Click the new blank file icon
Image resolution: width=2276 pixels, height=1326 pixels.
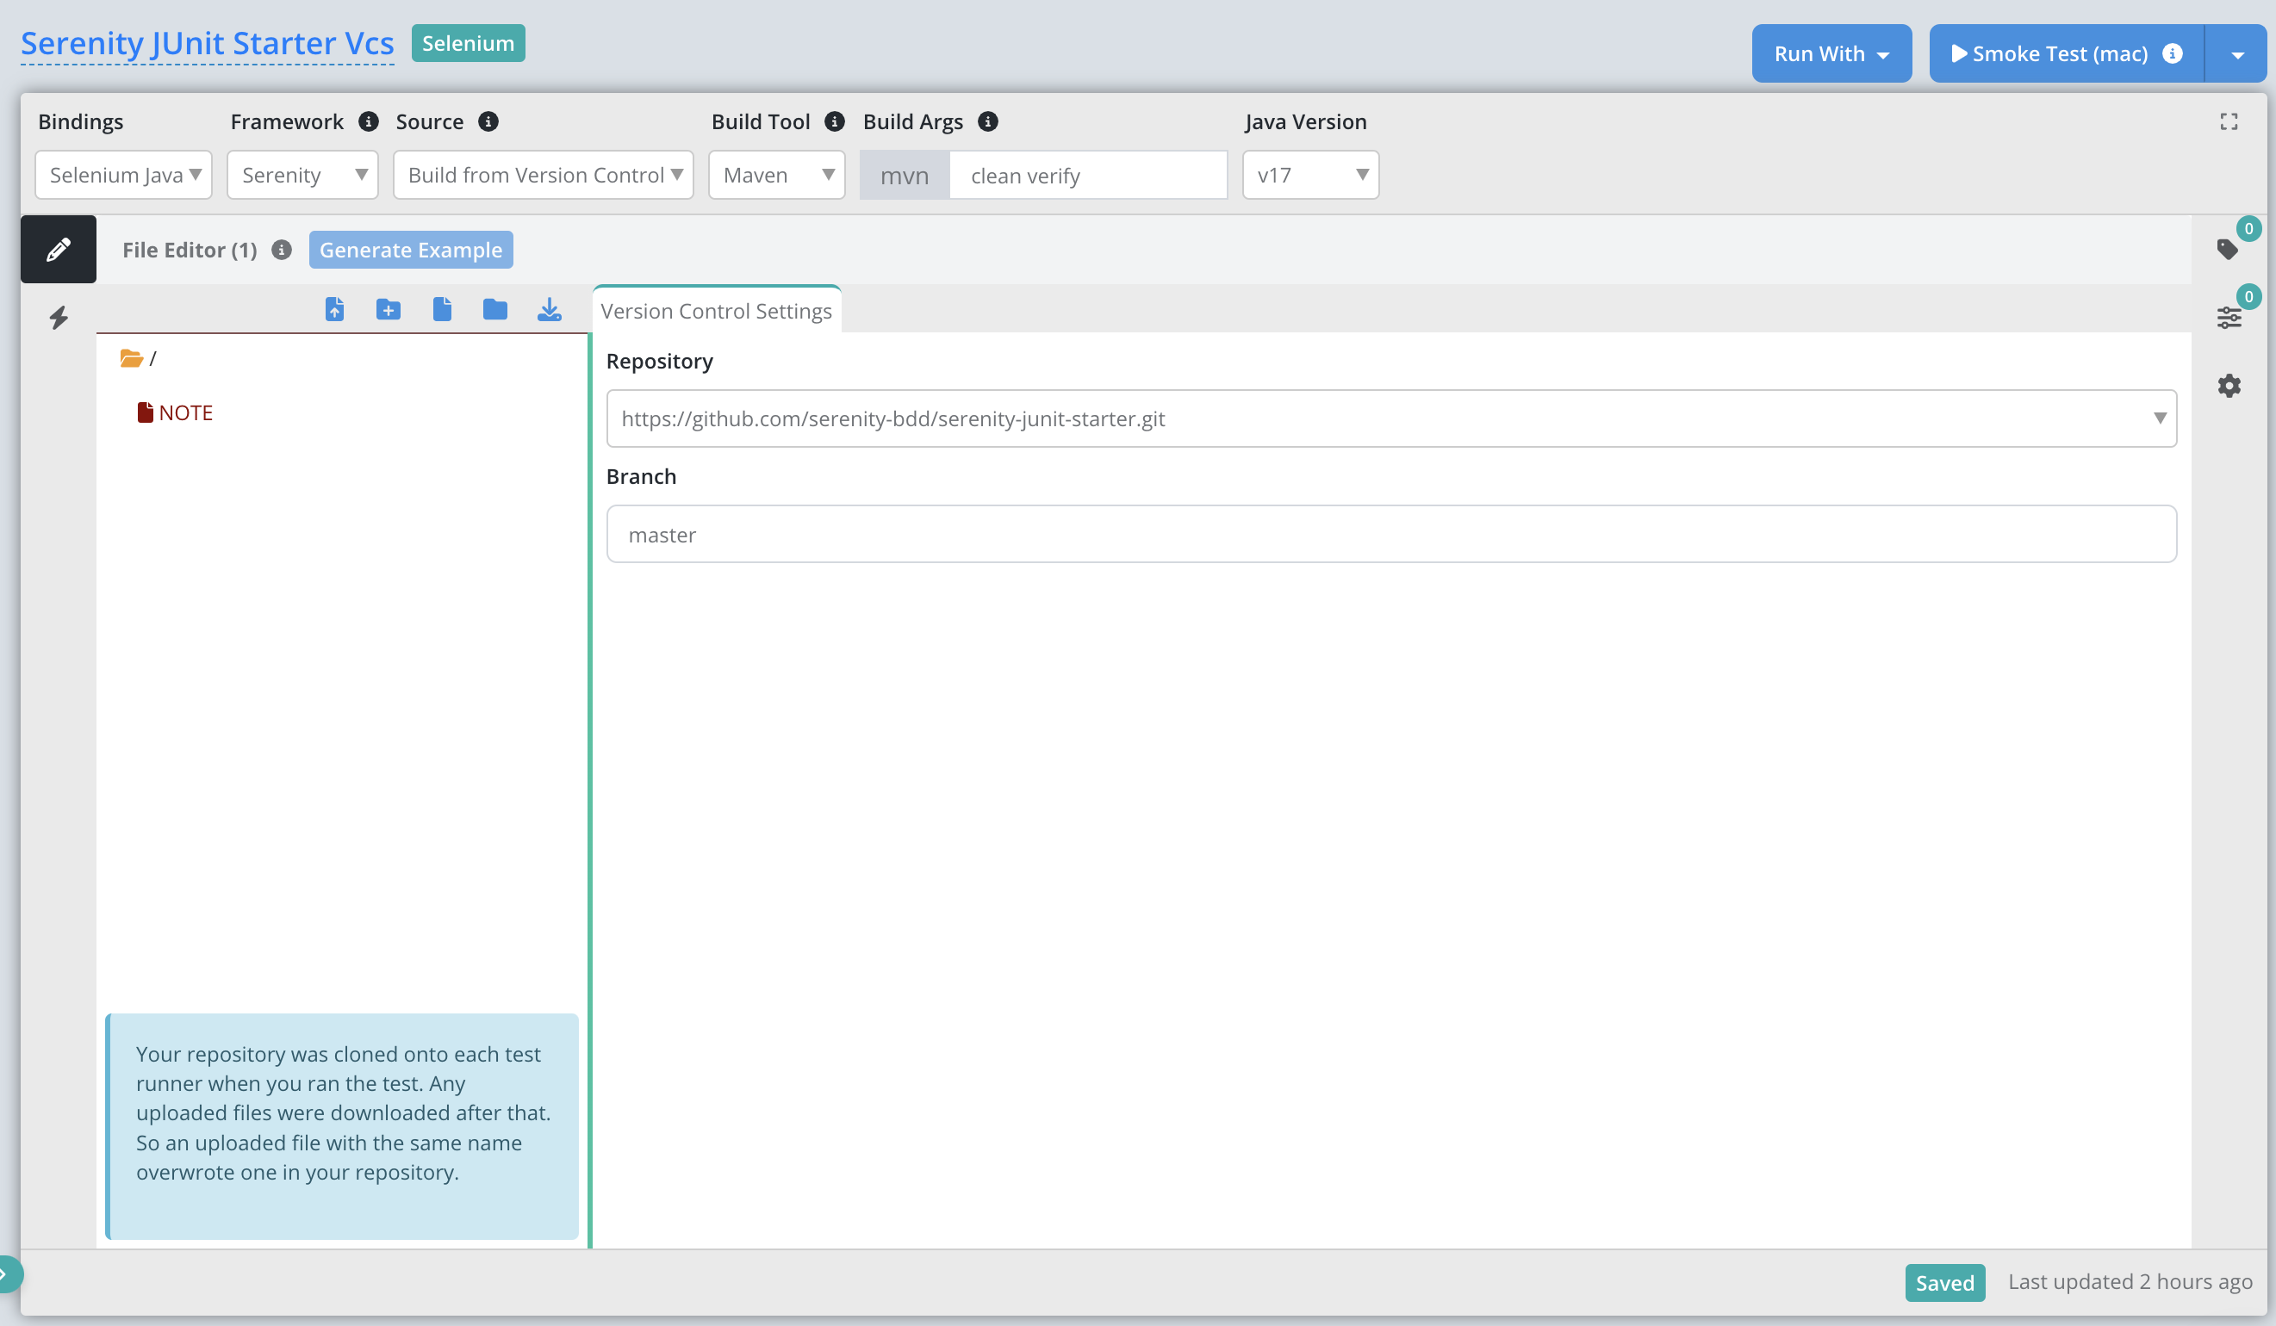click(x=442, y=310)
